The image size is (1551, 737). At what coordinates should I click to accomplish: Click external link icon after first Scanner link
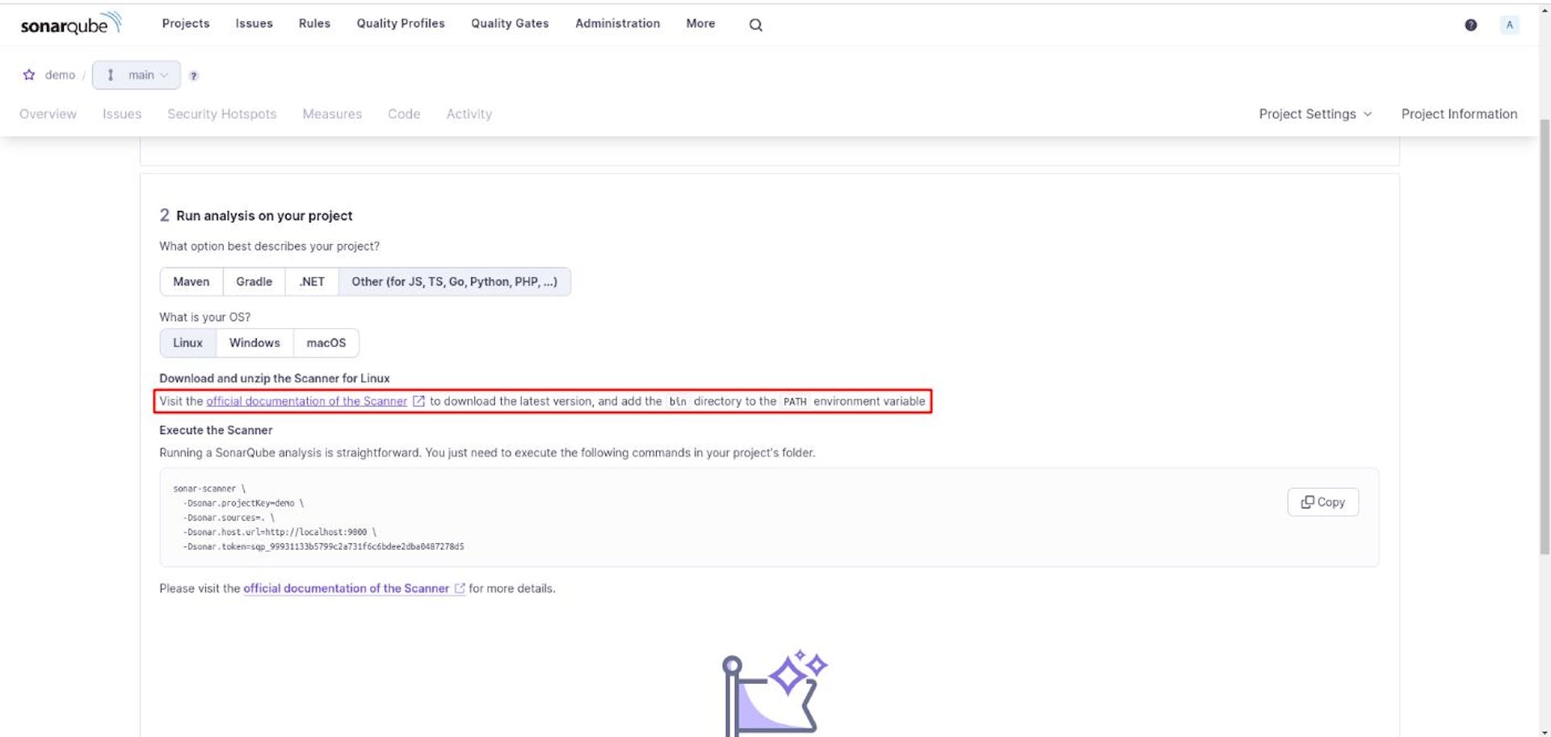pos(418,401)
